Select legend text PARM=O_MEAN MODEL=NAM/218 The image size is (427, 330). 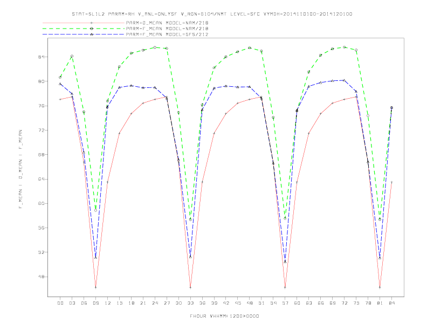pos(167,23)
